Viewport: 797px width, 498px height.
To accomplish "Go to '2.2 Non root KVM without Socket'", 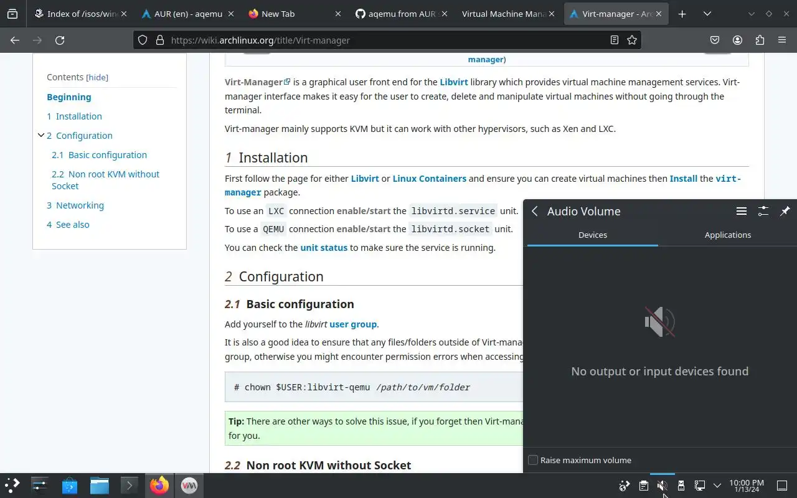I will (x=106, y=180).
